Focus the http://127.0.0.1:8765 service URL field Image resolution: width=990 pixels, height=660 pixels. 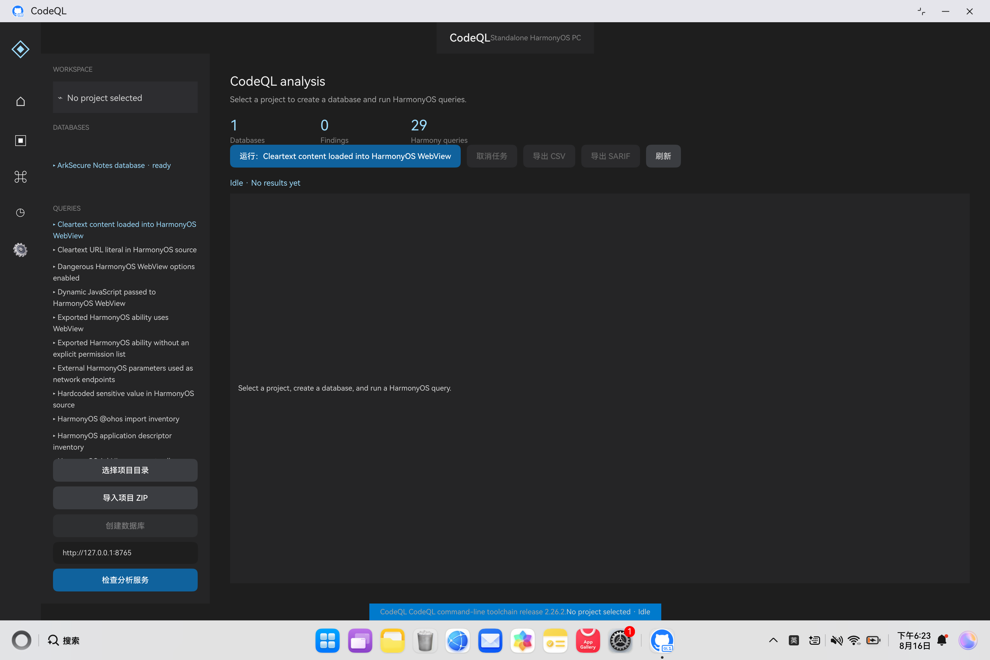point(125,553)
